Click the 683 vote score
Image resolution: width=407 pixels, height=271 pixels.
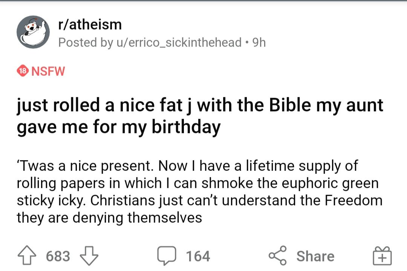click(58, 256)
